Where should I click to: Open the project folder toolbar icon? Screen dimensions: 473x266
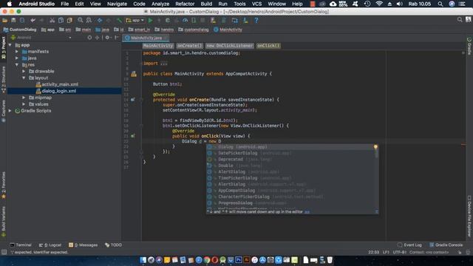5,20
